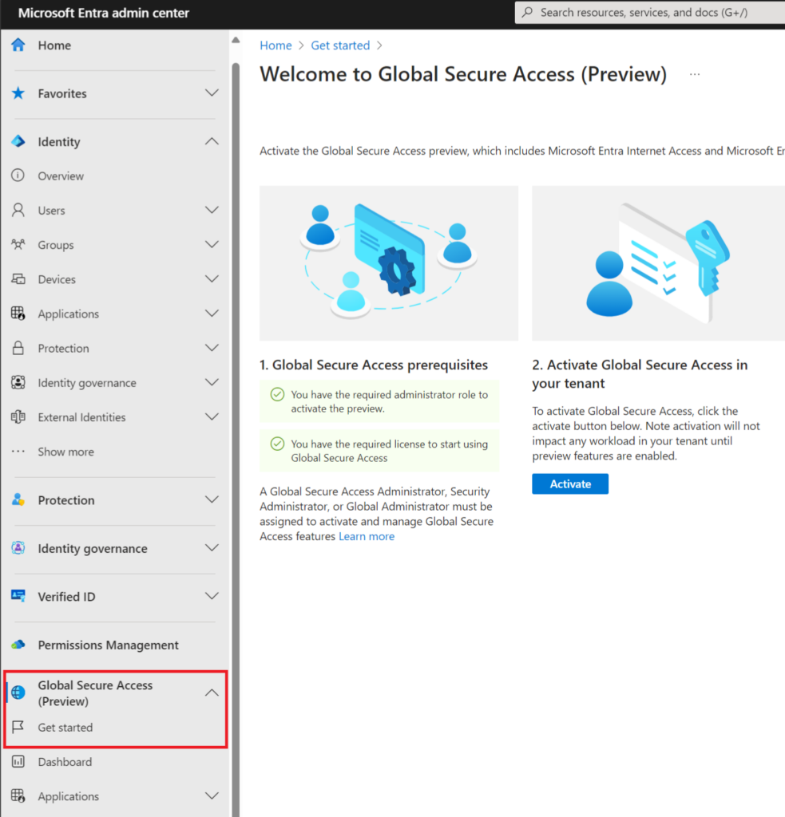The height and width of the screenshot is (817, 785).
Task: Click the Users person icon
Action: [x=18, y=210]
